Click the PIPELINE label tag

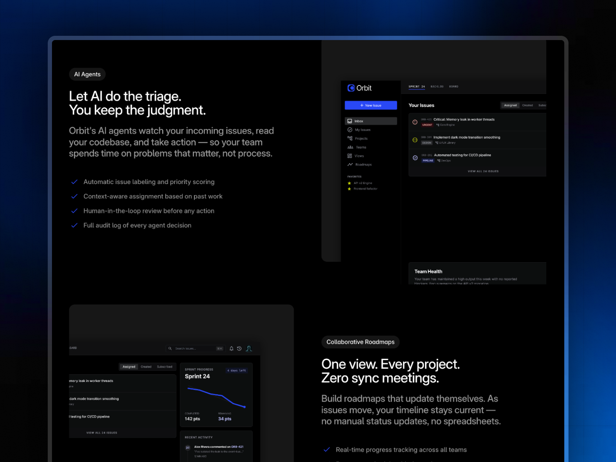click(428, 161)
